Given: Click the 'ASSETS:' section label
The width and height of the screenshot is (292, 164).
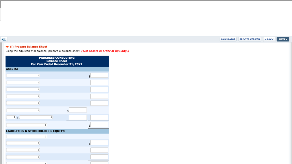Looking at the screenshot, I should coord(12,69).
